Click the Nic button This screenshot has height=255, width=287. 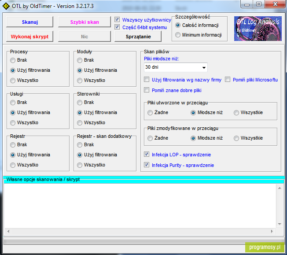pyautogui.click(x=85, y=37)
